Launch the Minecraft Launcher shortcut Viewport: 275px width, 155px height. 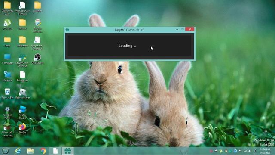7,130
